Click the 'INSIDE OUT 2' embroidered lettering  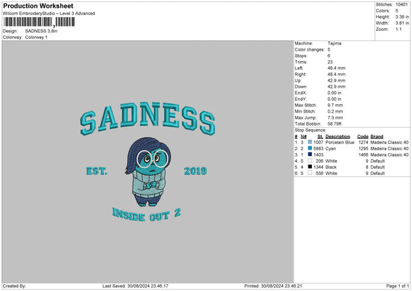pos(146,215)
